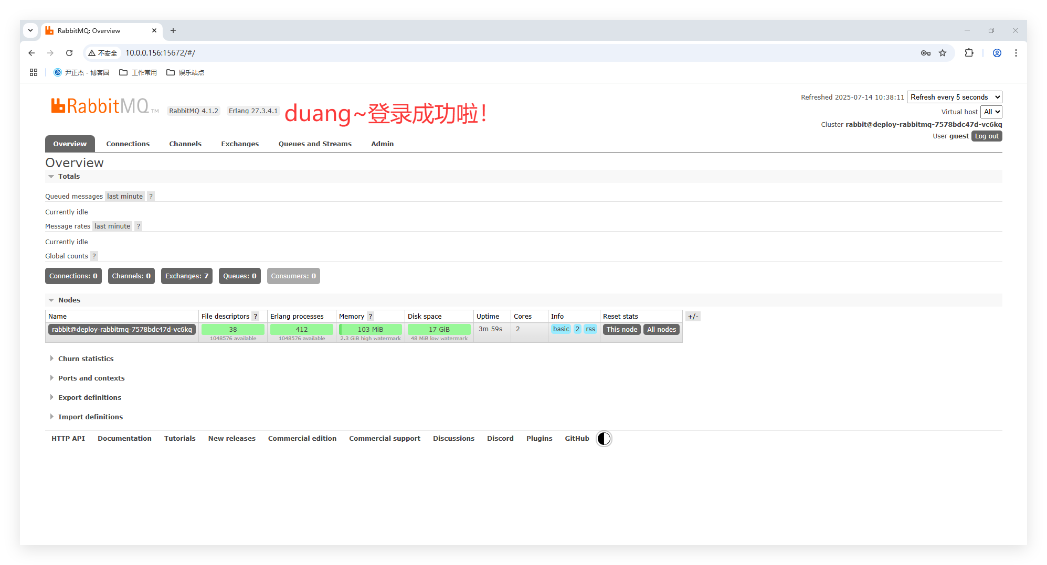Expand the Churn statistics section
Screen dimensions: 1047x565
click(x=81, y=359)
